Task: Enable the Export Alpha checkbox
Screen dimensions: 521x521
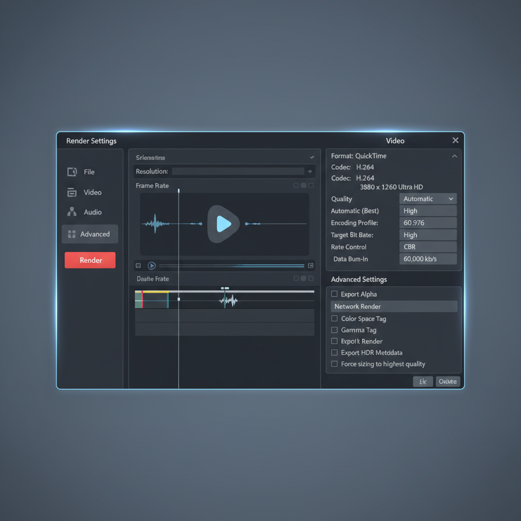Action: [x=334, y=294]
